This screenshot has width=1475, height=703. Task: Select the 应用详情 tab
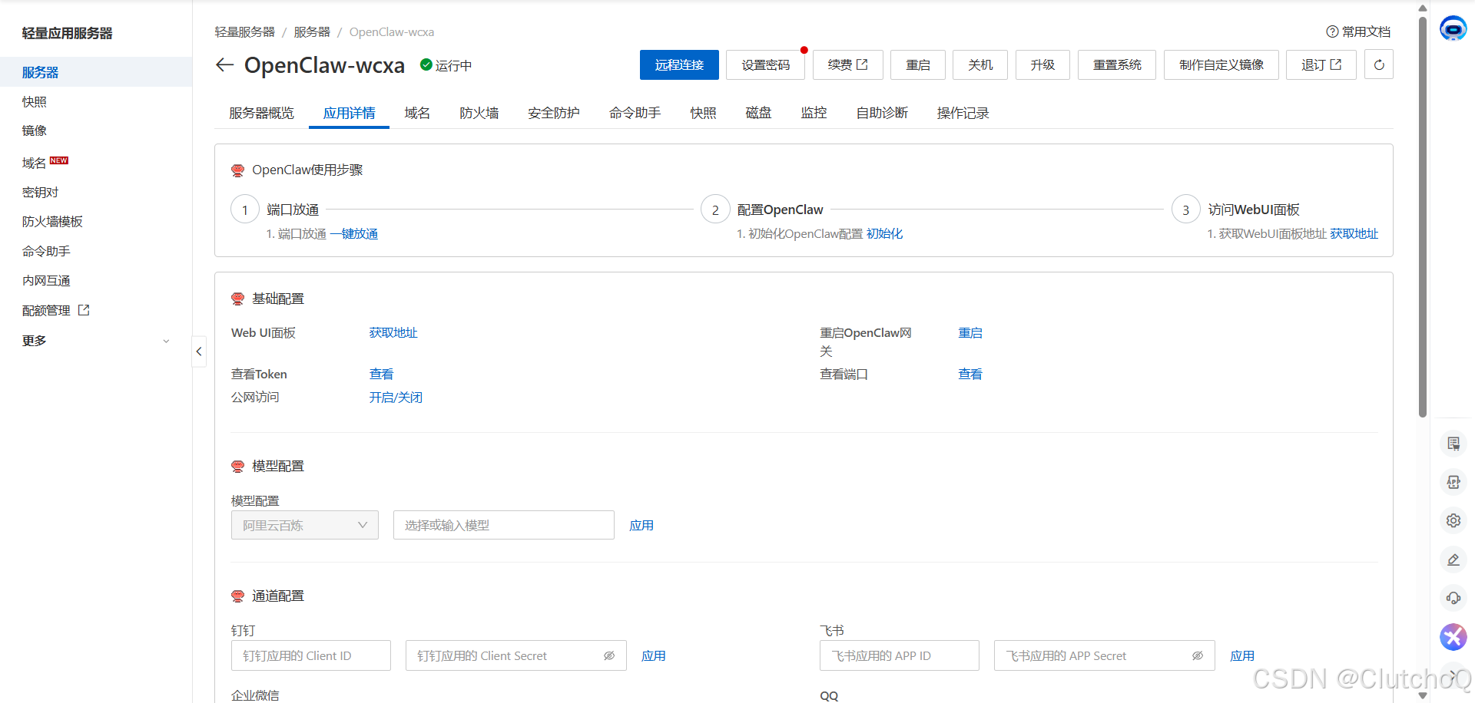(x=349, y=113)
